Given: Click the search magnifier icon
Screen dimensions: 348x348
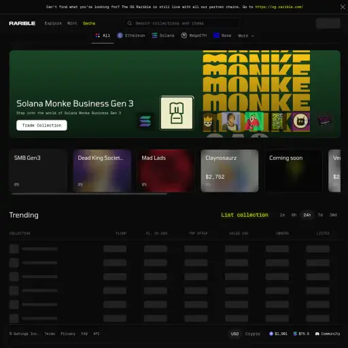Looking at the screenshot, I should click(x=129, y=23).
